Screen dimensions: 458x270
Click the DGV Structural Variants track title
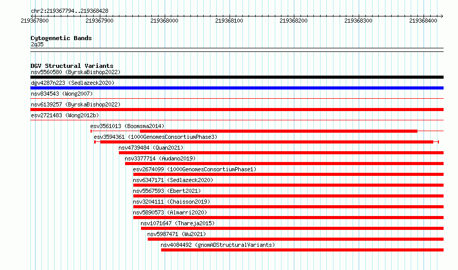tap(72, 66)
